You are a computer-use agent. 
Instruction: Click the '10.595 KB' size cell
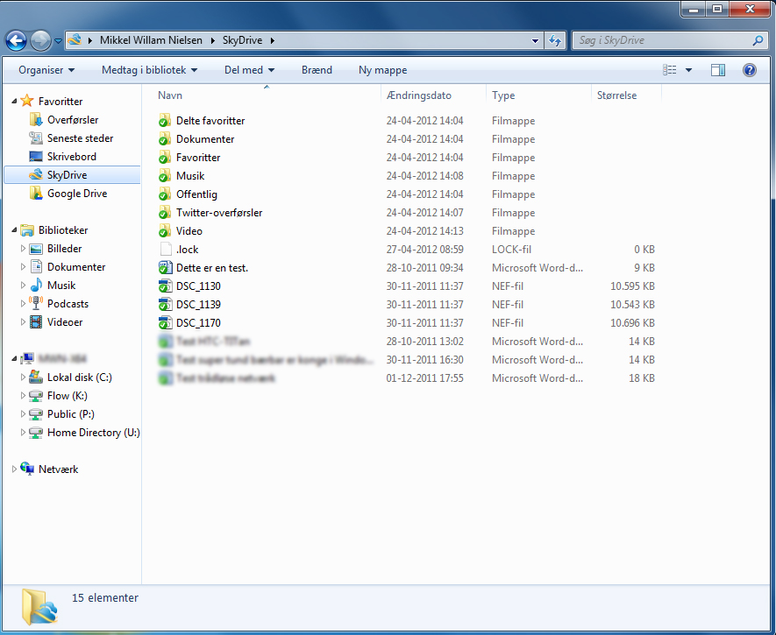(x=632, y=286)
